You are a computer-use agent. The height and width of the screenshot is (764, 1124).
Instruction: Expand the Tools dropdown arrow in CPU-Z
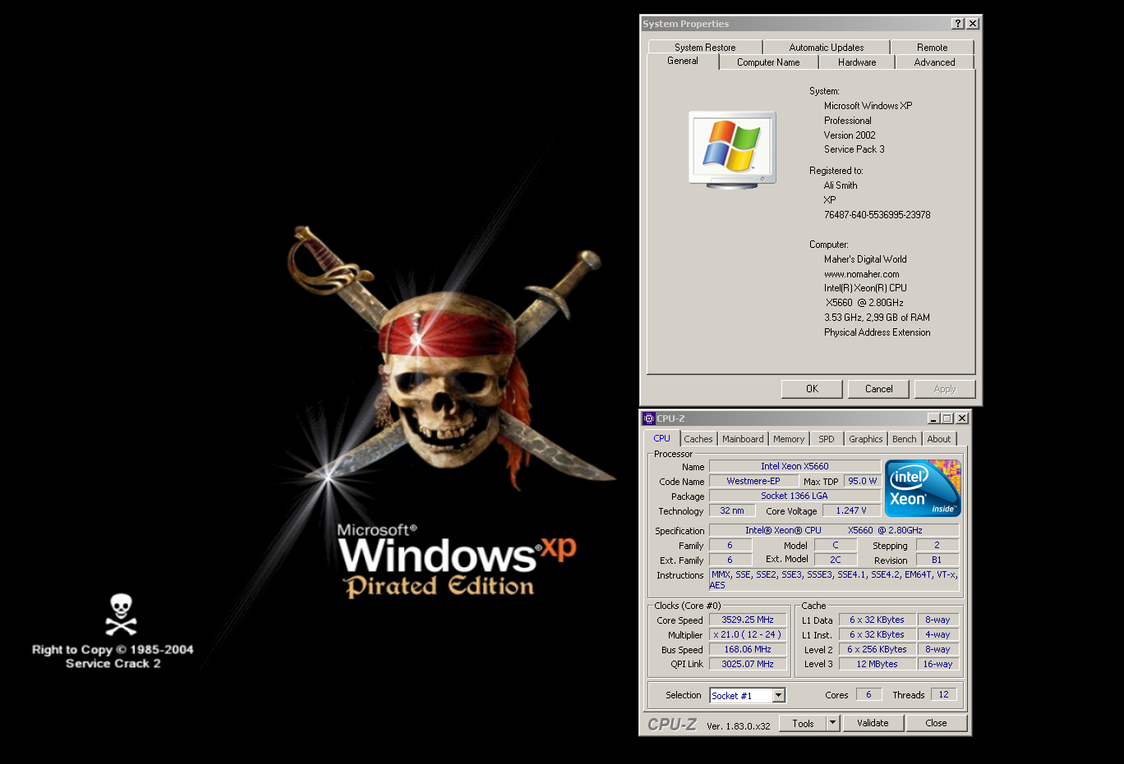click(x=832, y=723)
